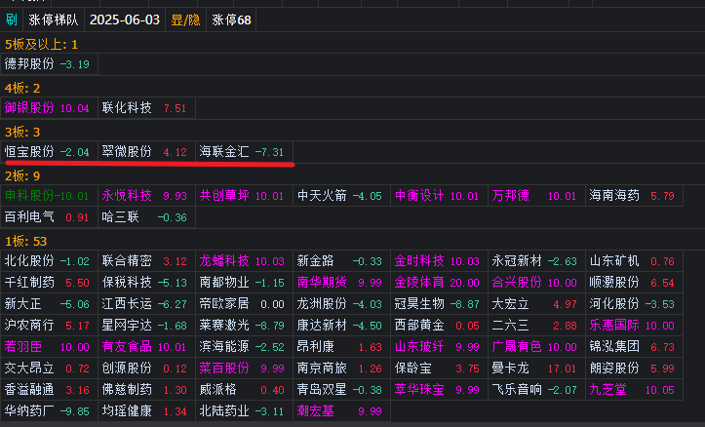Click the 刷 refresh button
Screen dimensions: 705x427
pyautogui.click(x=12, y=19)
